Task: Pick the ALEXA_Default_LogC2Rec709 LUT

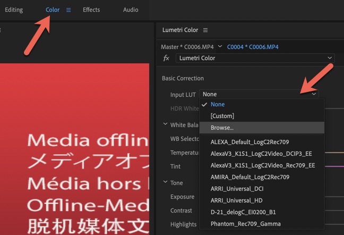Action: (250, 142)
